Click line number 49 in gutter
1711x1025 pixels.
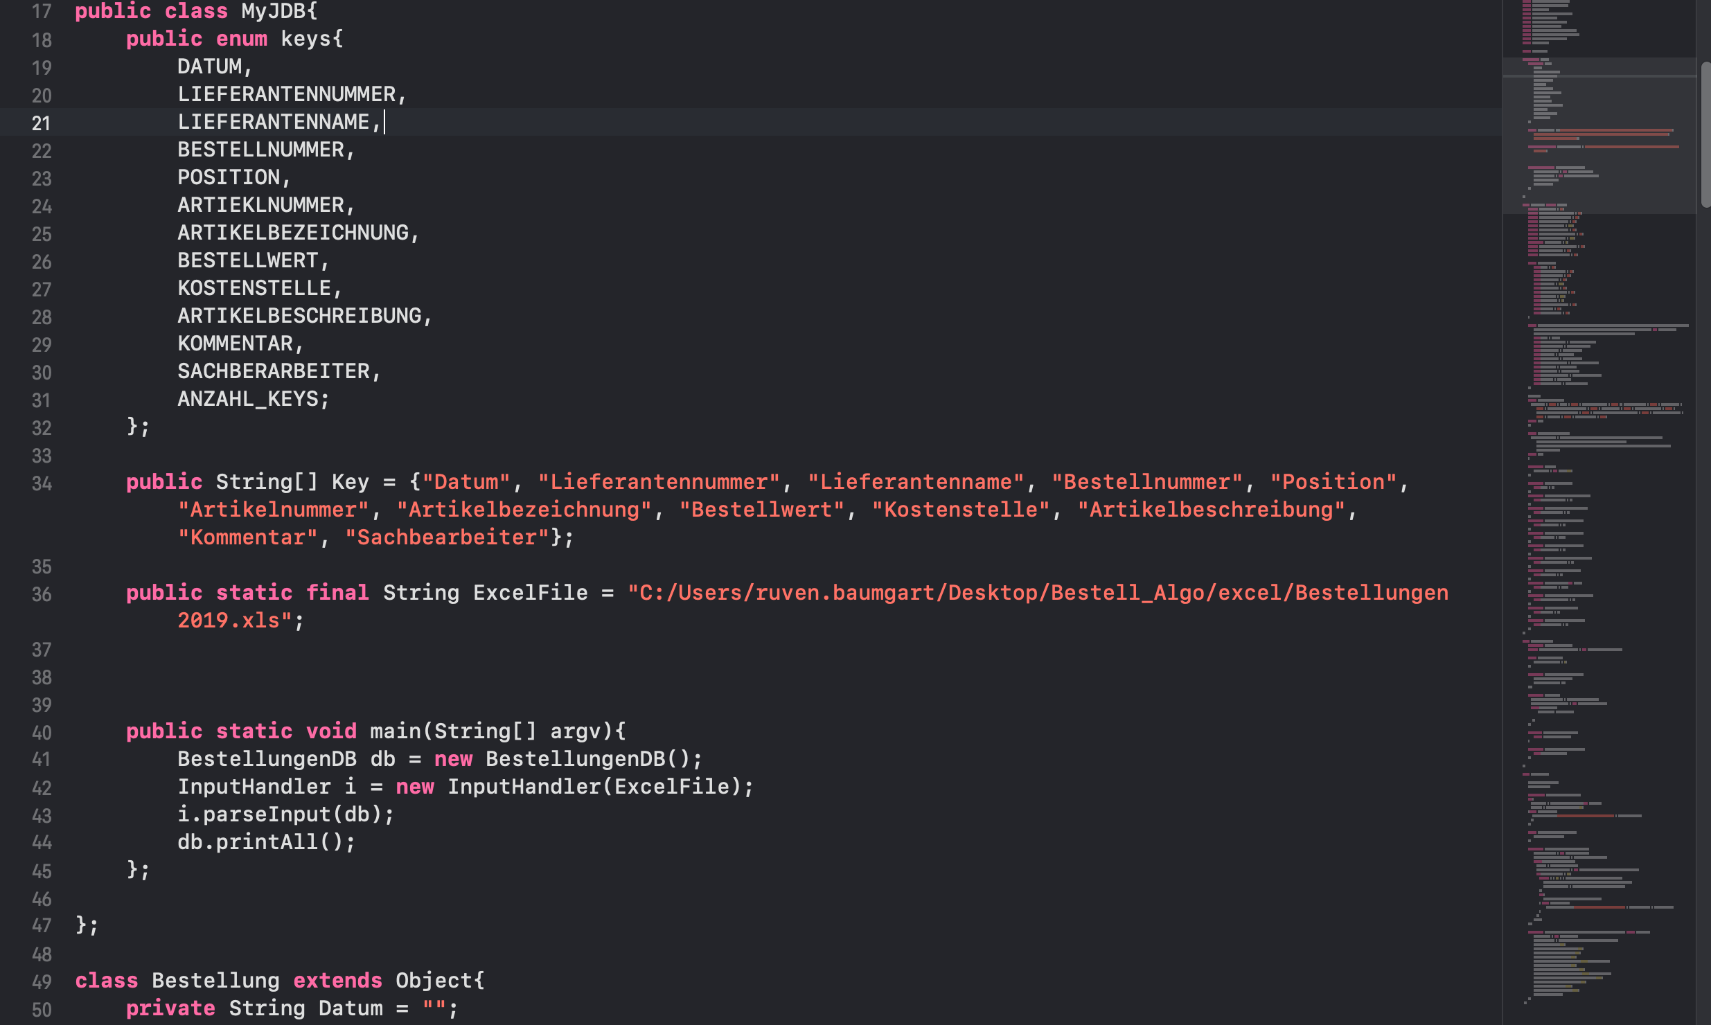tap(41, 982)
